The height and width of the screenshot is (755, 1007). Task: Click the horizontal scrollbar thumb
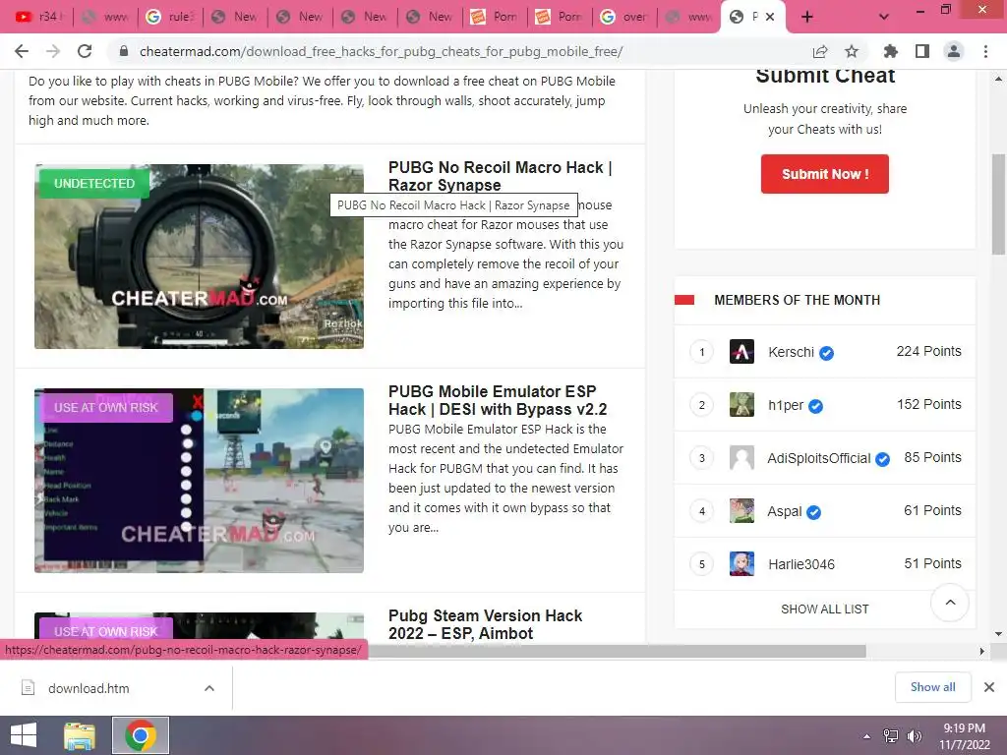point(617,651)
